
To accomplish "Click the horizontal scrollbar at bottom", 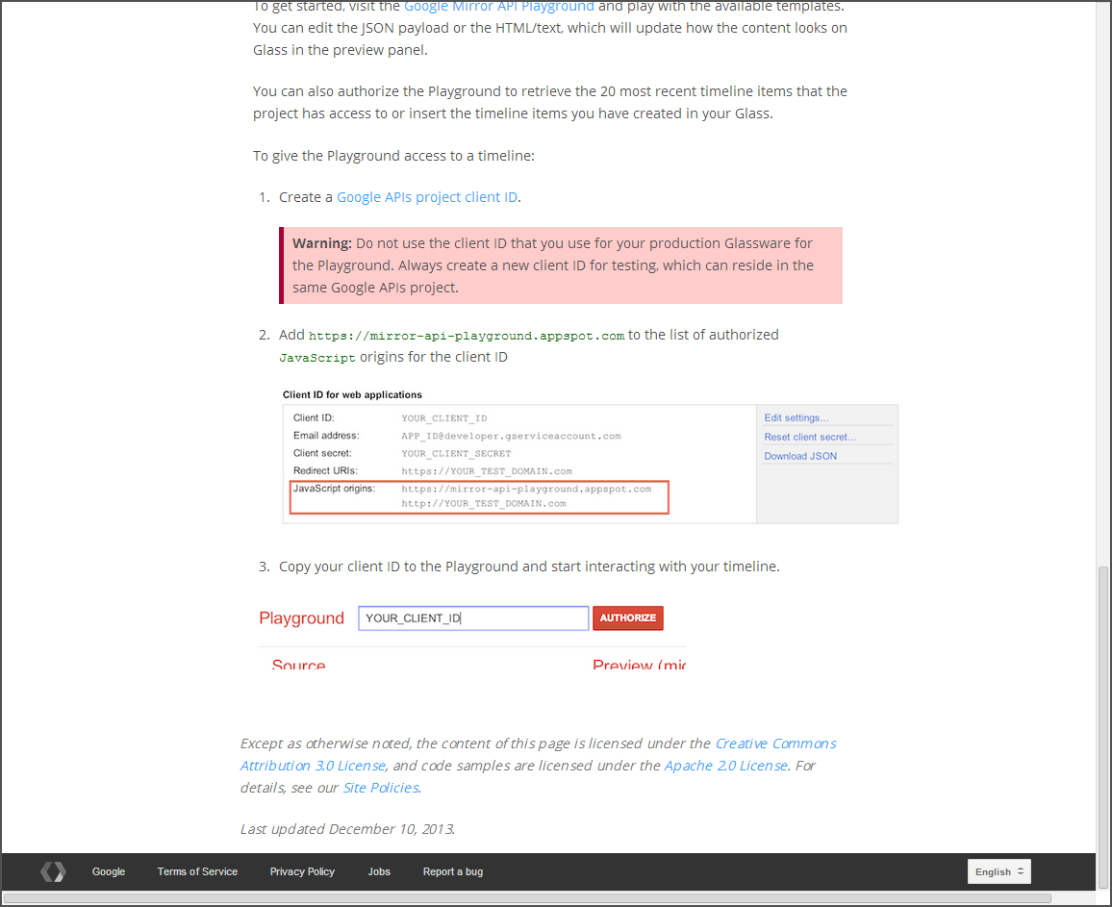I will pos(528,898).
